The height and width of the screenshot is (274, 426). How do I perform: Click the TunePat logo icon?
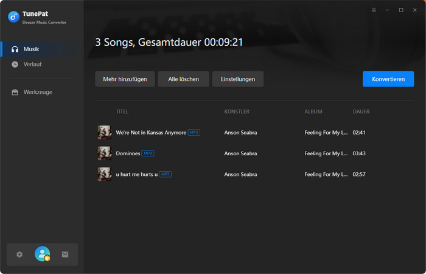click(13, 17)
